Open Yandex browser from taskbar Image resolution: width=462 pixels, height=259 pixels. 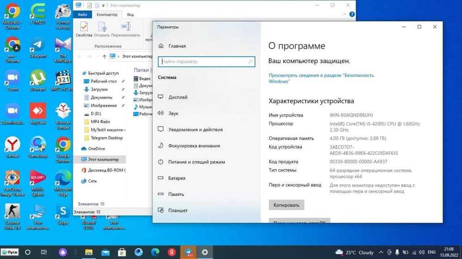172,252
